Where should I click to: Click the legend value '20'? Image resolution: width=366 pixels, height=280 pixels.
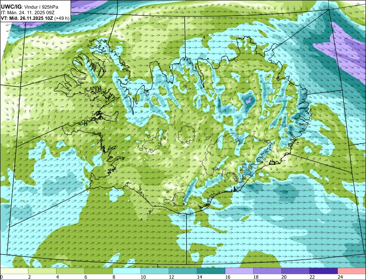pos(284,277)
